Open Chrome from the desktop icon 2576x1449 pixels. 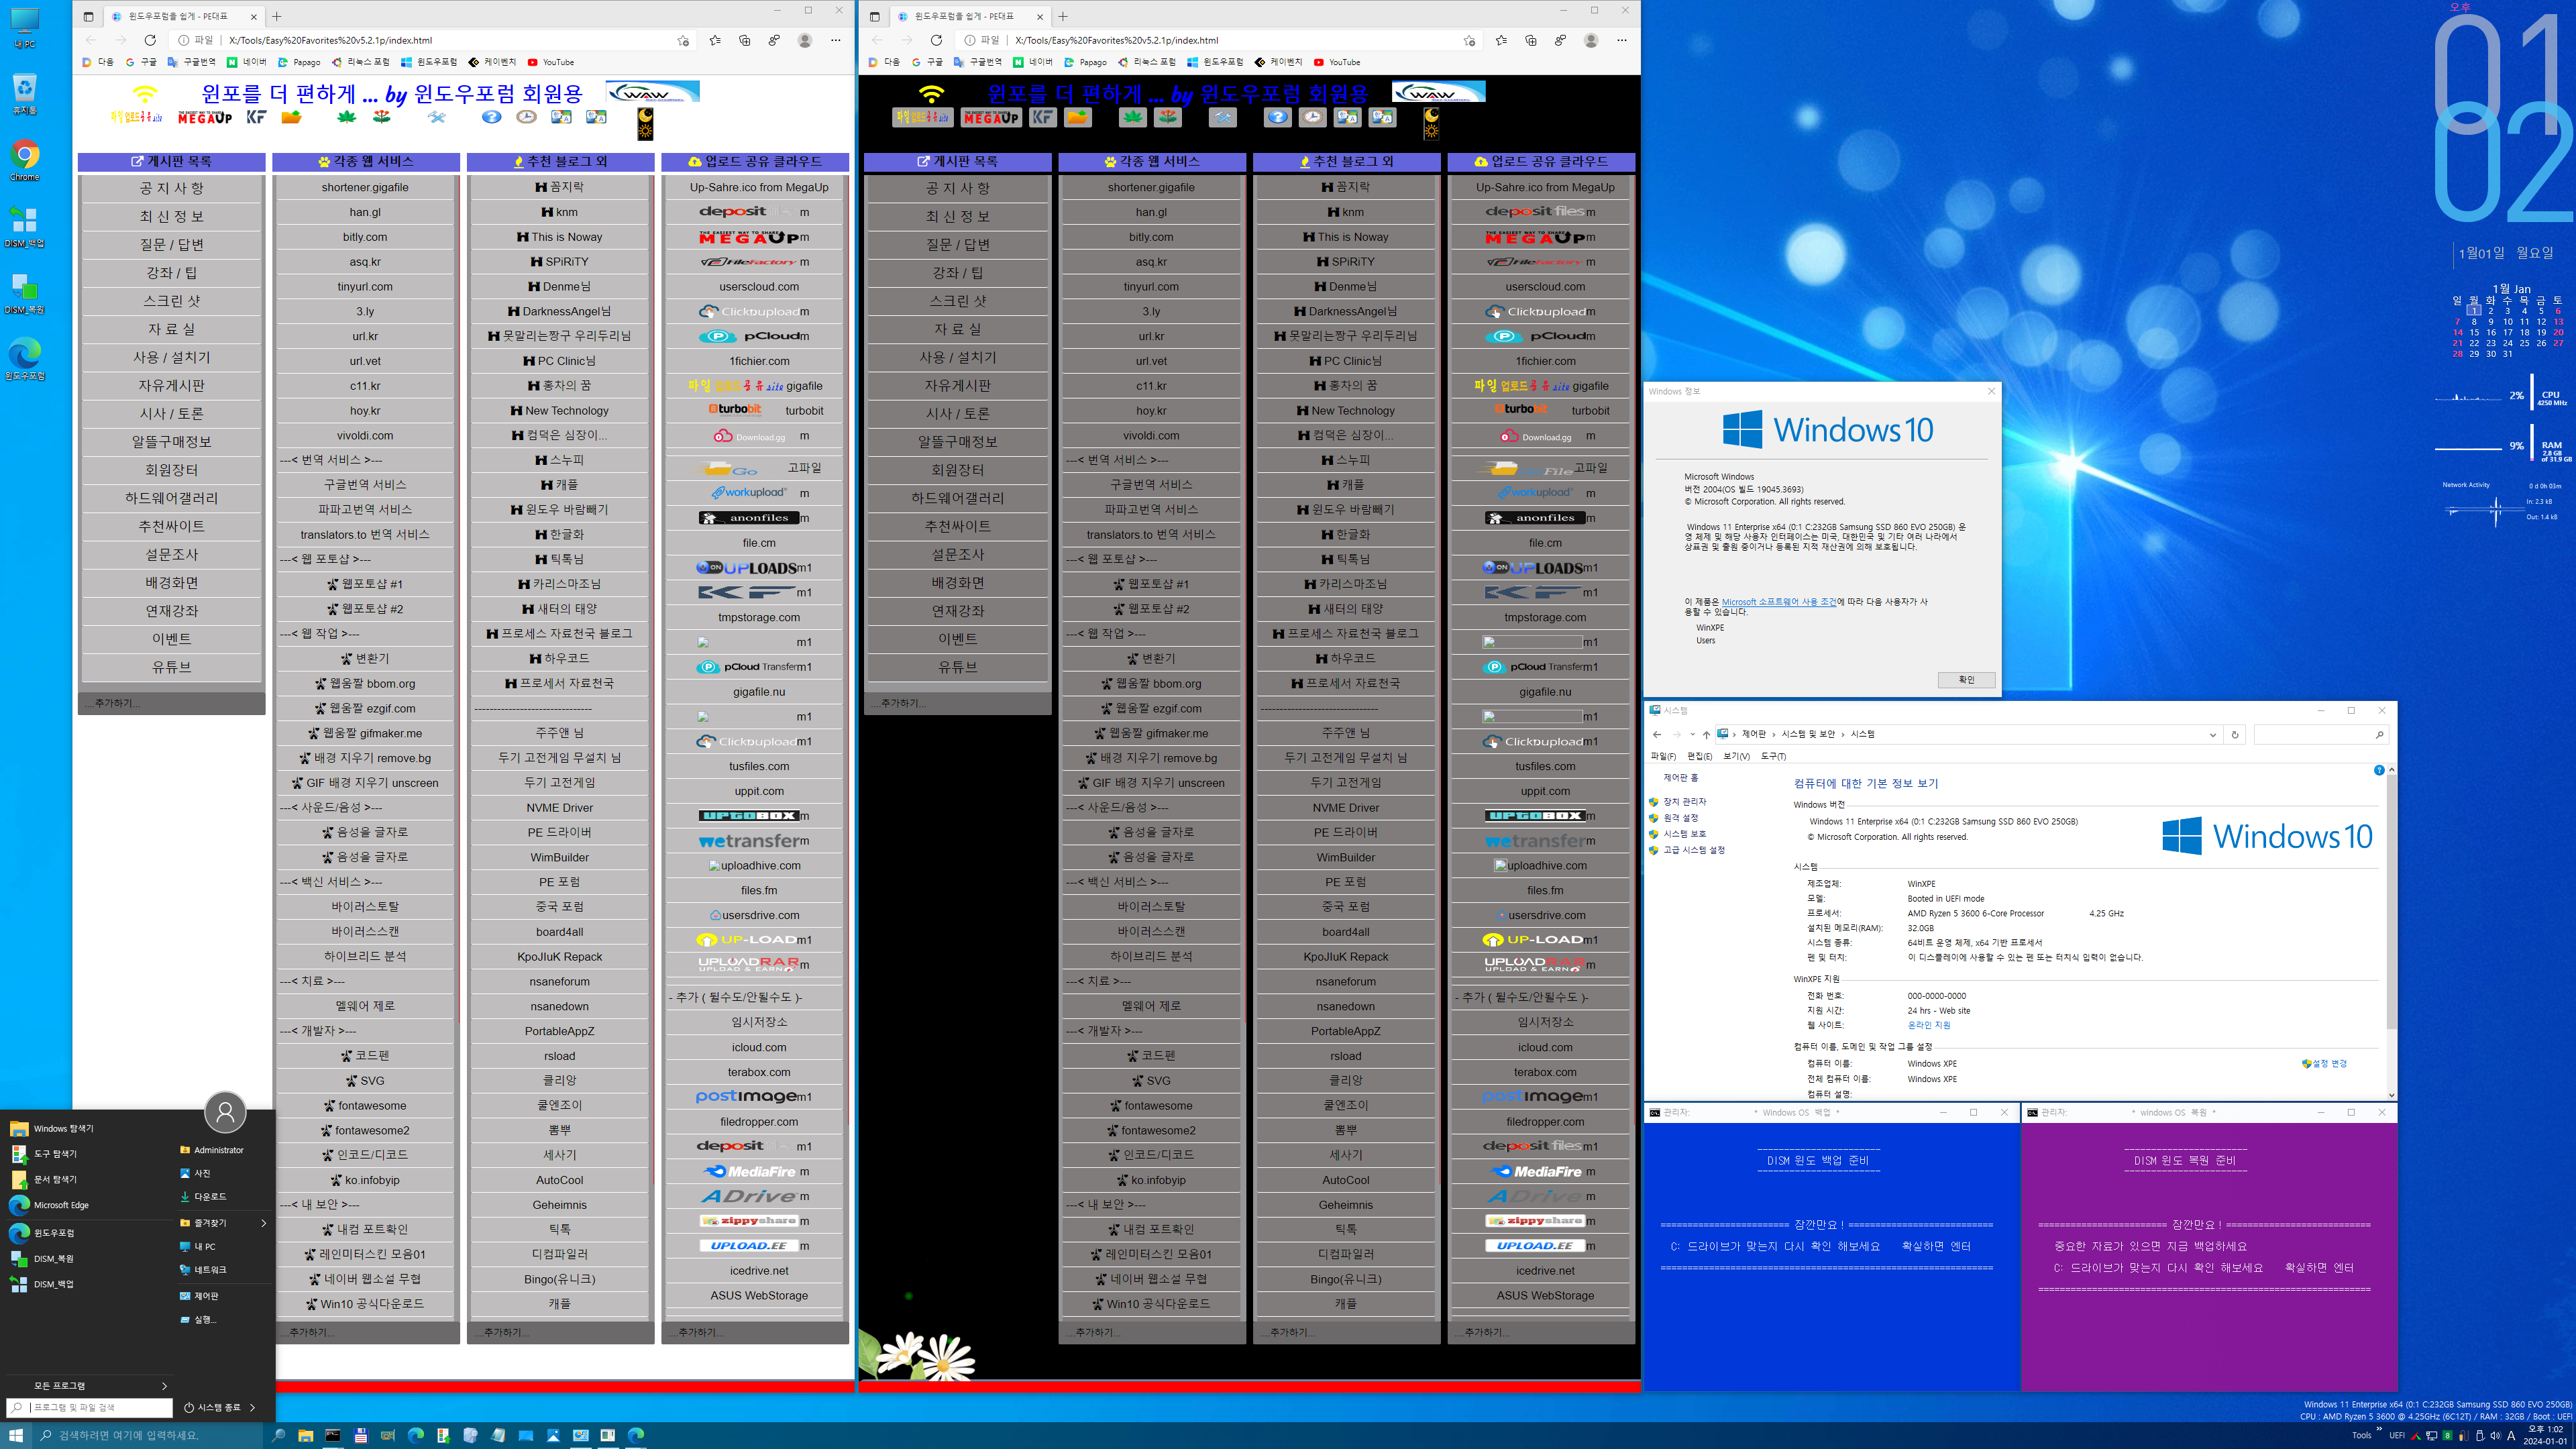coord(25,160)
